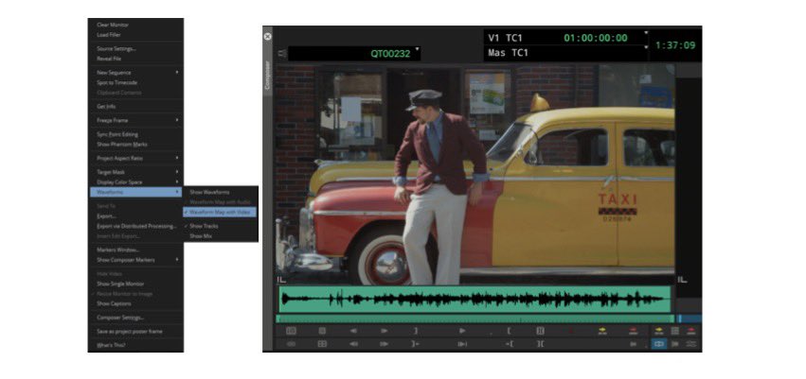
Task: Open the V1 TC1 timecode display dropdown
Action: tap(646, 33)
